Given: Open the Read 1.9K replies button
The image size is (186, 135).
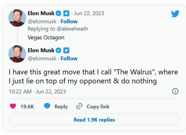Looking at the screenshot, I should pyautogui.click(x=94, y=119).
